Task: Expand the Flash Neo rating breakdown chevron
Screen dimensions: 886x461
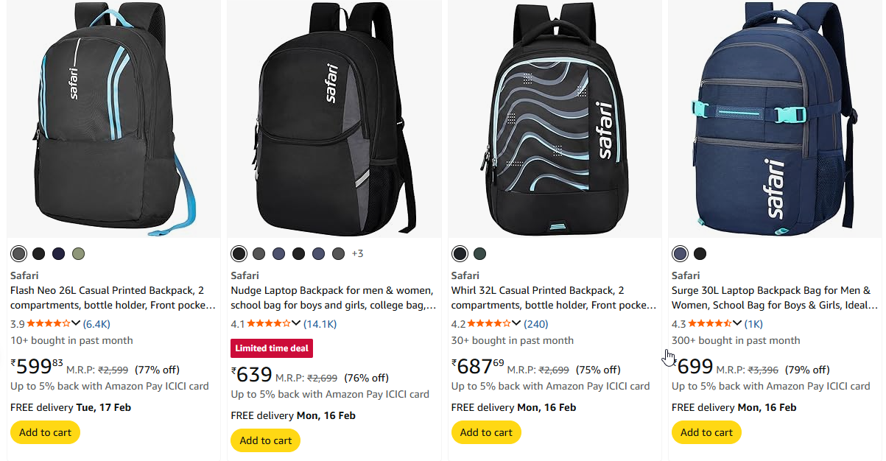Action: coord(76,323)
